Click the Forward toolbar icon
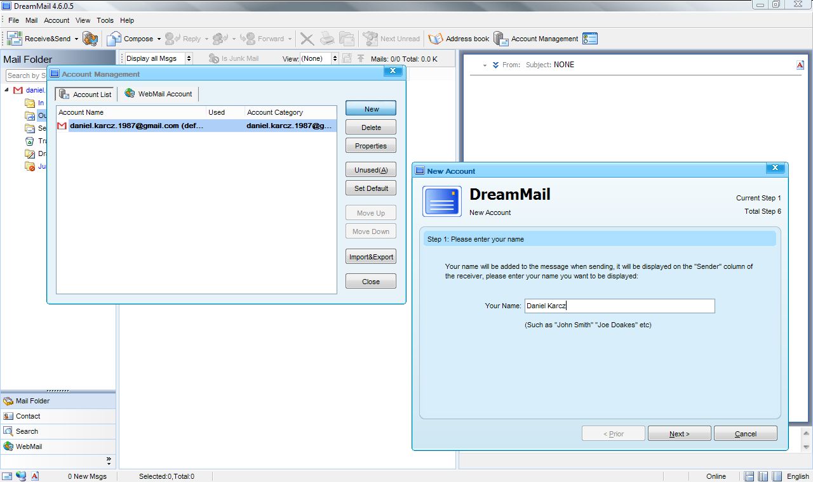Viewport: 813px width, 482px height. 248,39
